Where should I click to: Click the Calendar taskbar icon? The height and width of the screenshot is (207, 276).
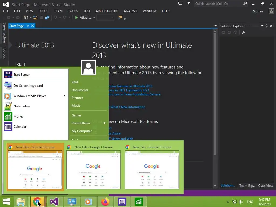click(122, 202)
